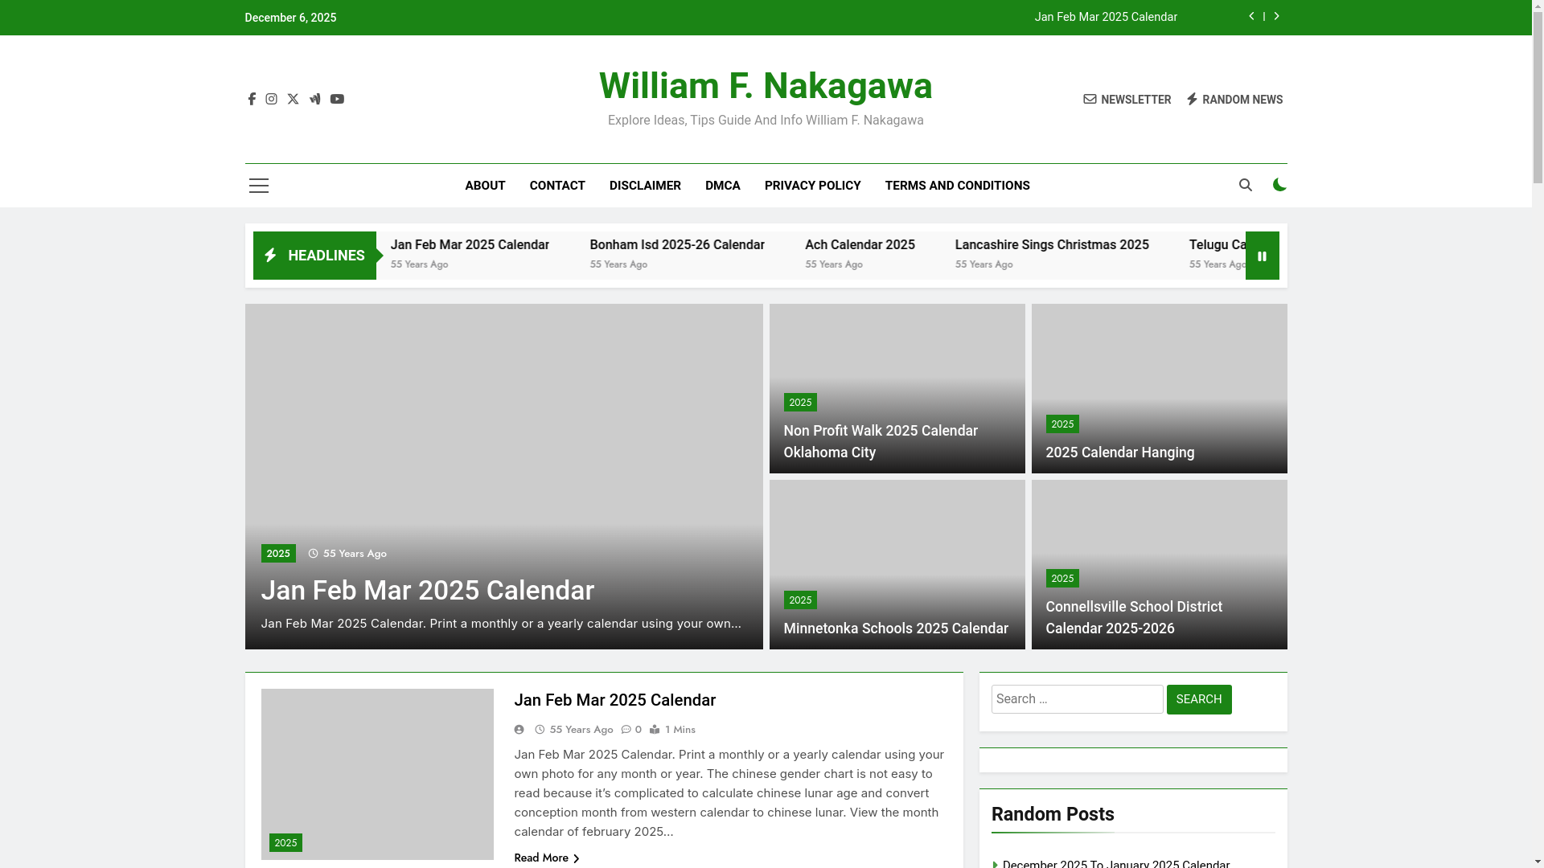This screenshot has height=868, width=1544.
Task: Click 2025 tag above Non Profit Walk post
Action: click(800, 403)
